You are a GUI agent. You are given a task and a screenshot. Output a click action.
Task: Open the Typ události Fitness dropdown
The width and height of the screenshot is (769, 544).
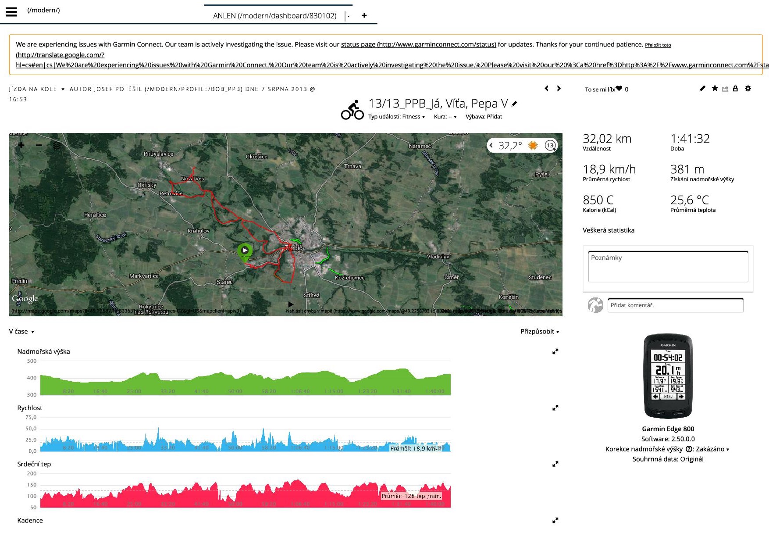pyautogui.click(x=396, y=117)
